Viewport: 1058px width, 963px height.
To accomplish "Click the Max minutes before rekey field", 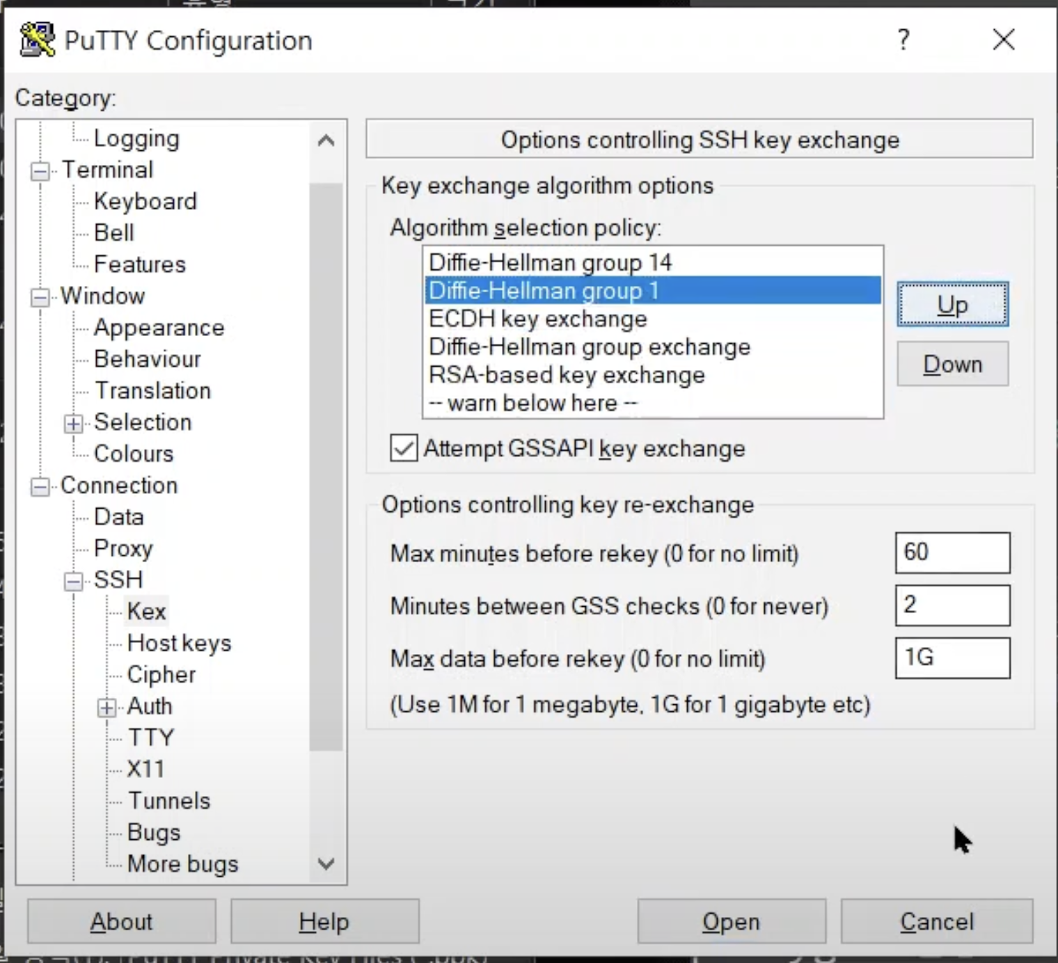I will click(x=952, y=552).
